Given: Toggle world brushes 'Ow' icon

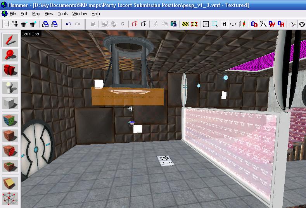Looking at the screenshot, I should [272, 24].
